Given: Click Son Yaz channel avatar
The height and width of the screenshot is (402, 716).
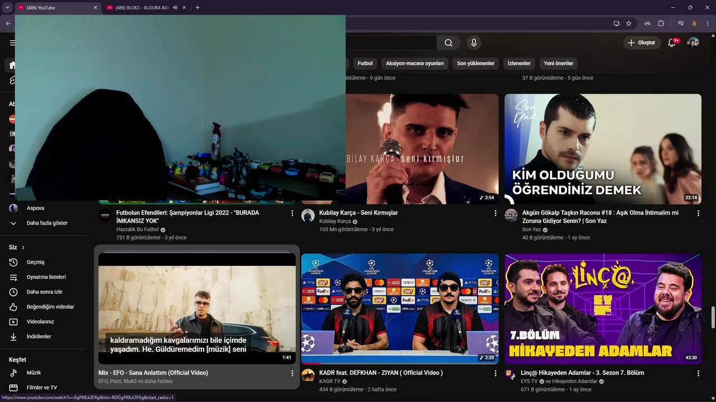Looking at the screenshot, I should tap(511, 216).
